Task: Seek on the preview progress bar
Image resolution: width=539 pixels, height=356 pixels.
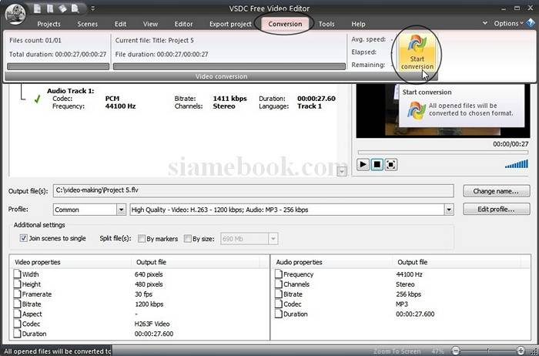Action: pyautogui.click(x=443, y=153)
